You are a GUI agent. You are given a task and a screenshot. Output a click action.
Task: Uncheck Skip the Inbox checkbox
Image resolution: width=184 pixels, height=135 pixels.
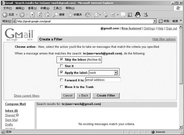click(x=62, y=59)
